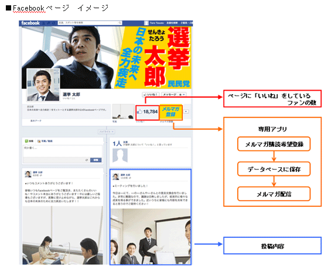335x273 pixels.
Task: Click author name on ミーティング post
Action: coord(125,175)
